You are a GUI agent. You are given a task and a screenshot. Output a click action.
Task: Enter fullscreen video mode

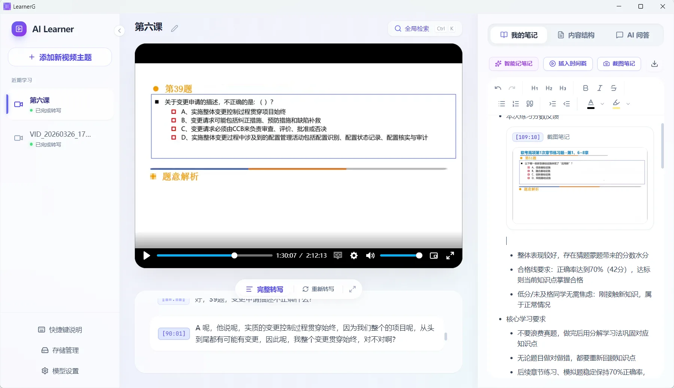[x=450, y=256]
